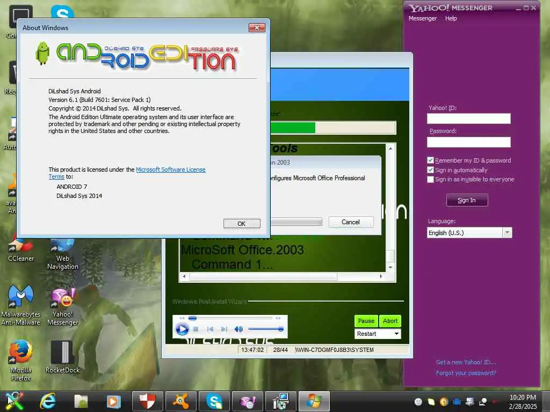Skip to previous track in the media player
The height and width of the screenshot is (412, 550).
pos(210,329)
